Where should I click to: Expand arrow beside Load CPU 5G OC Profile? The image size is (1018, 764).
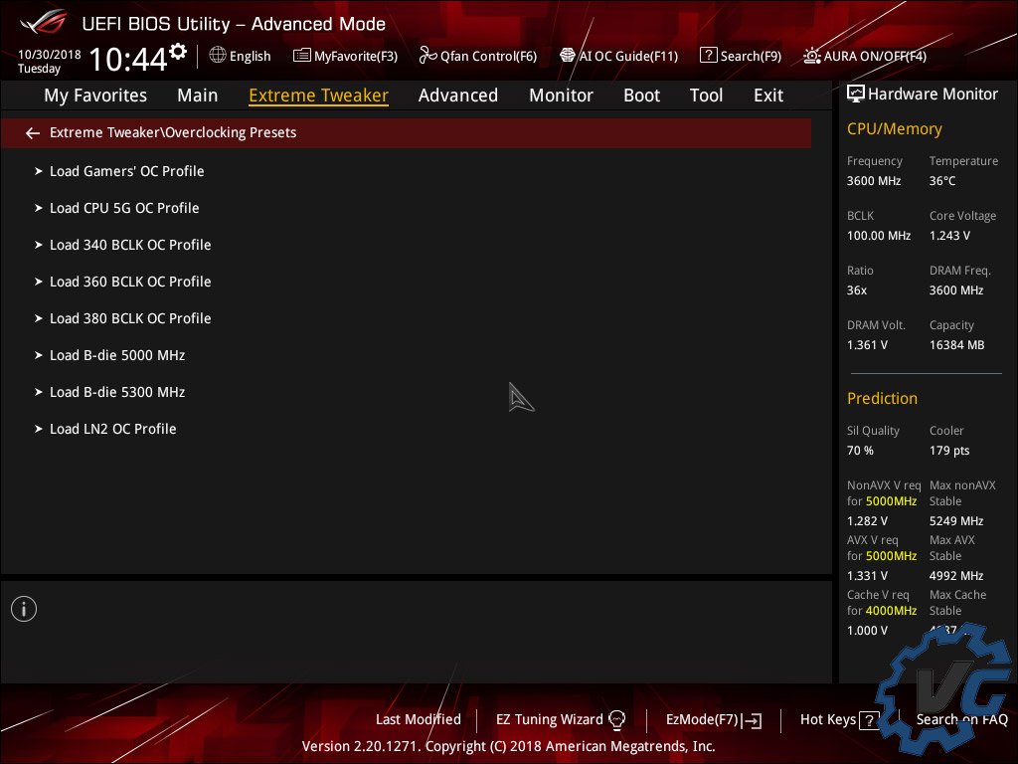pos(39,209)
